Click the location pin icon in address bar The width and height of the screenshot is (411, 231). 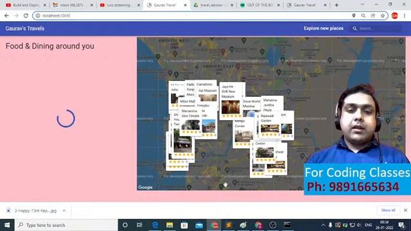click(x=354, y=15)
